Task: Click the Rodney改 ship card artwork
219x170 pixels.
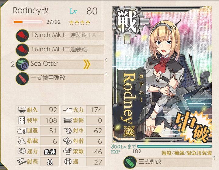Action: (x=162, y=74)
